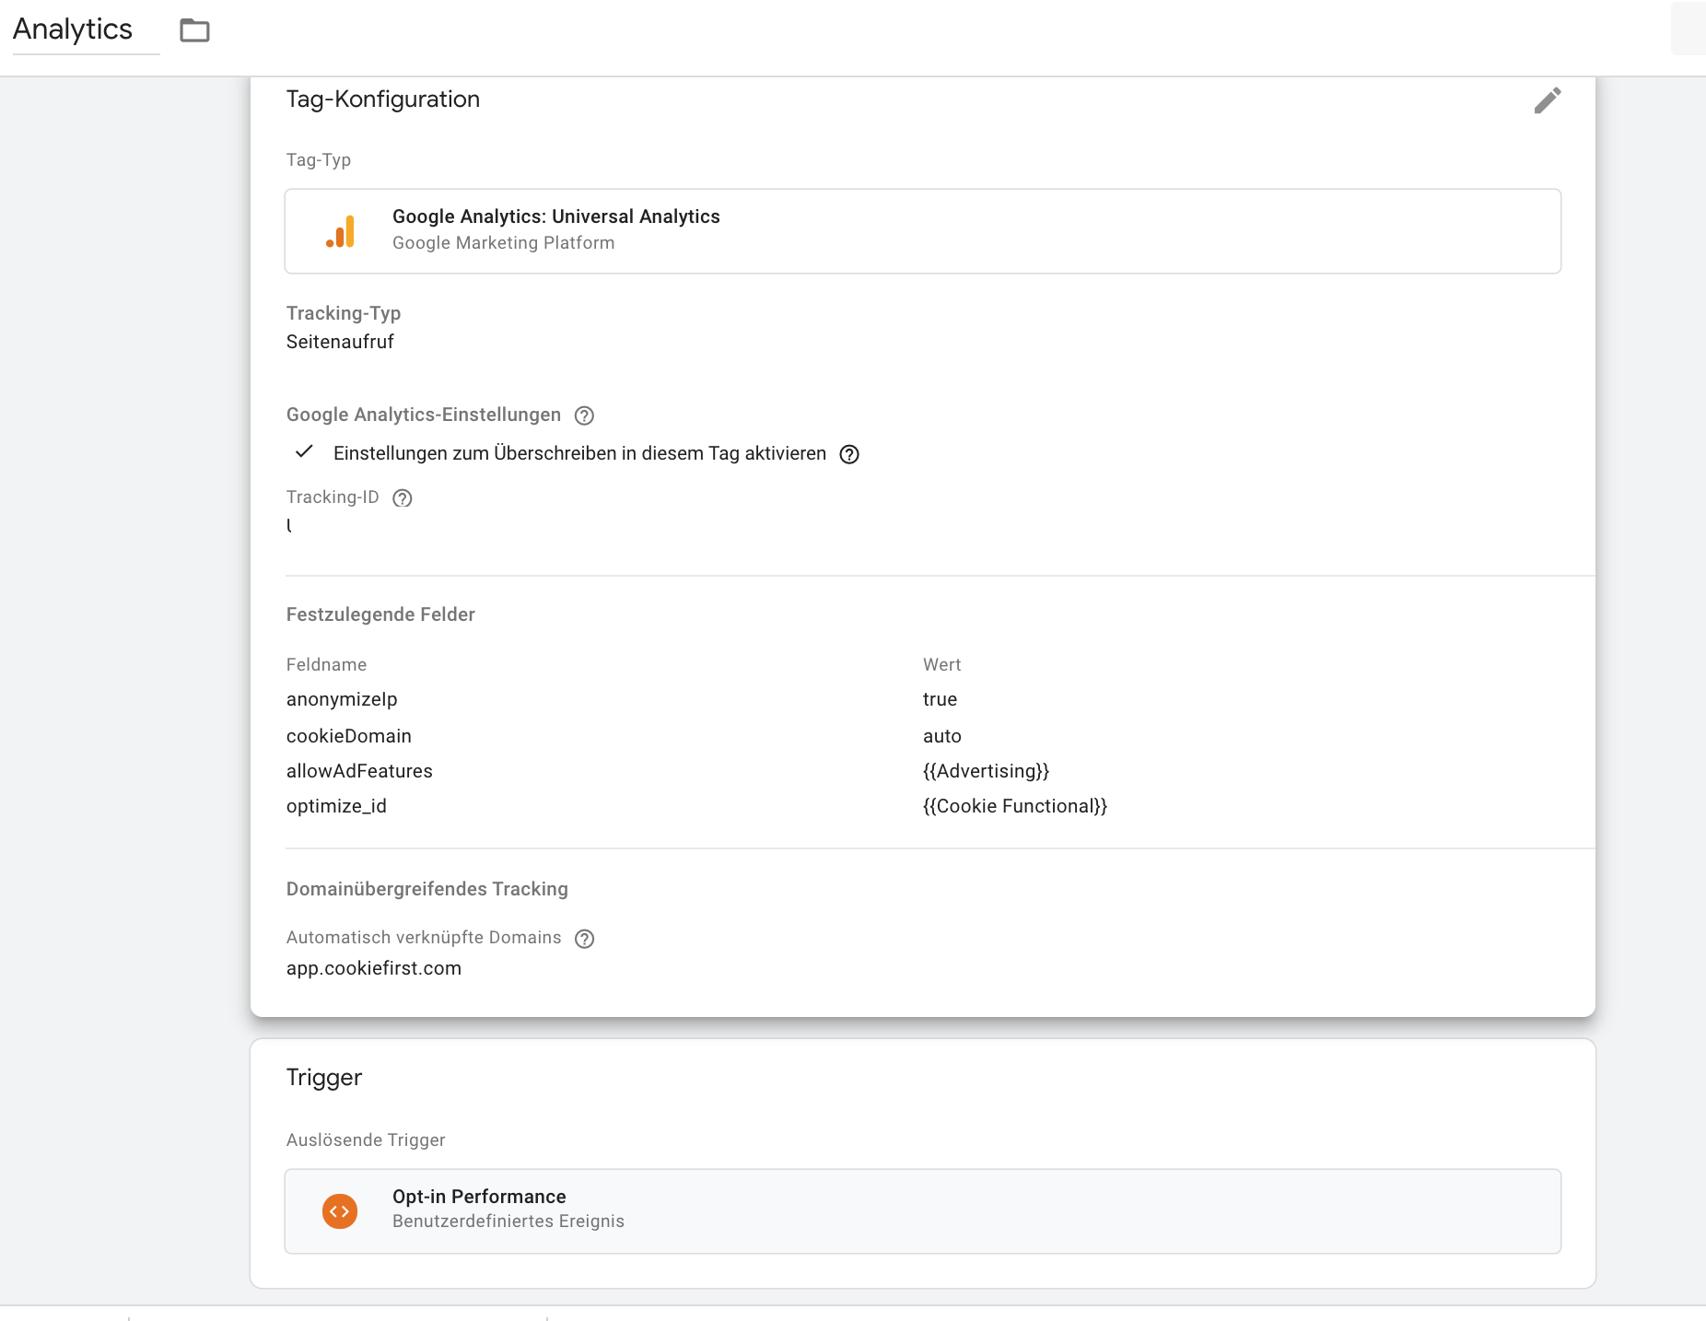
Task: Click the anonymizeIp field name
Action: pos(342,699)
